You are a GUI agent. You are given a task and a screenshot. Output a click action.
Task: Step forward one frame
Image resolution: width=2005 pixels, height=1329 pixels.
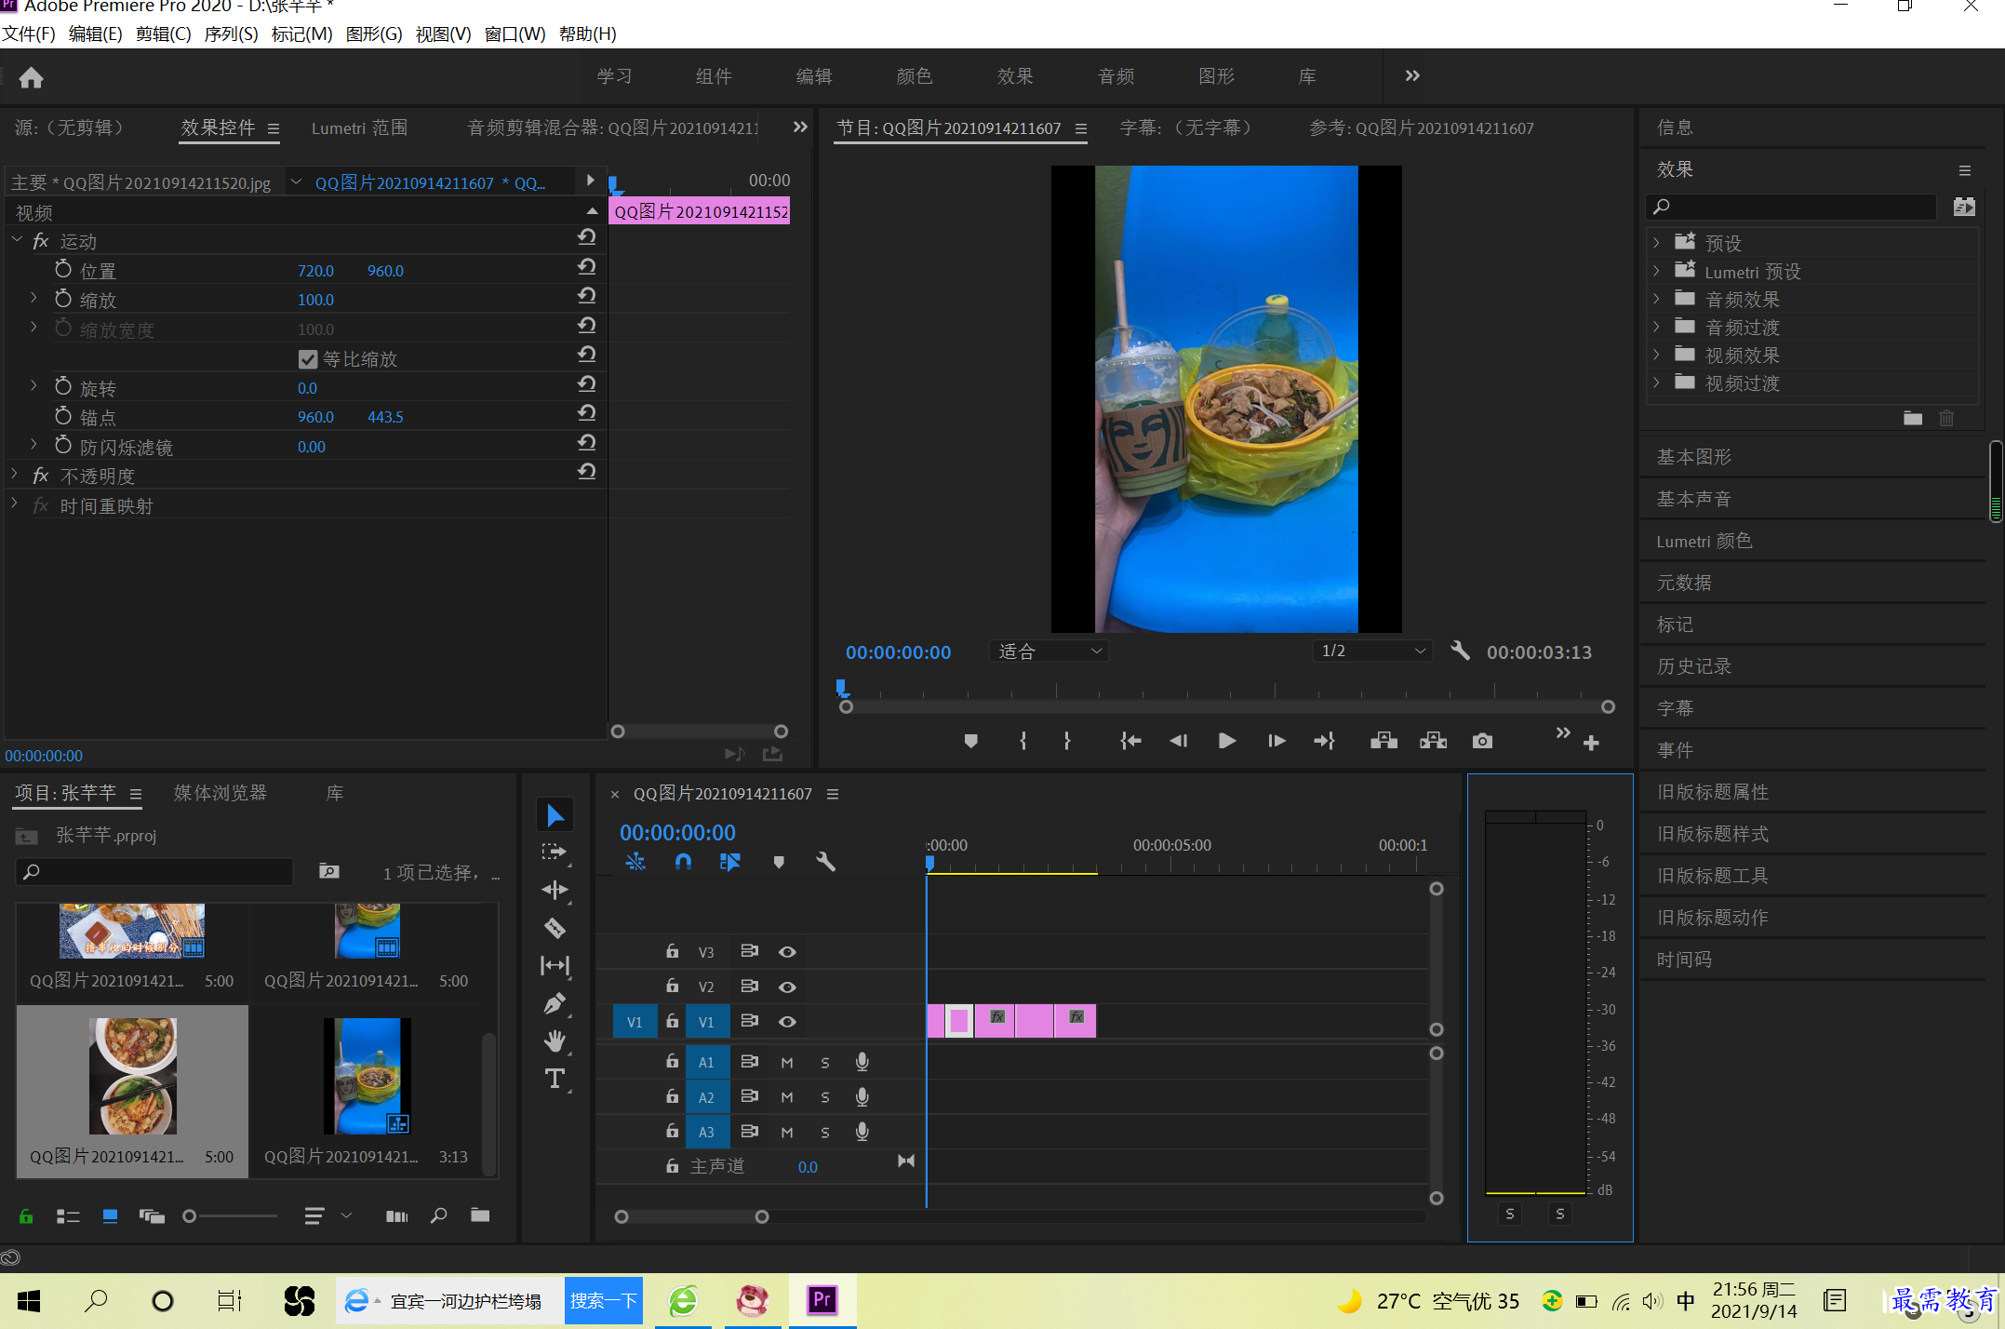coord(1277,741)
